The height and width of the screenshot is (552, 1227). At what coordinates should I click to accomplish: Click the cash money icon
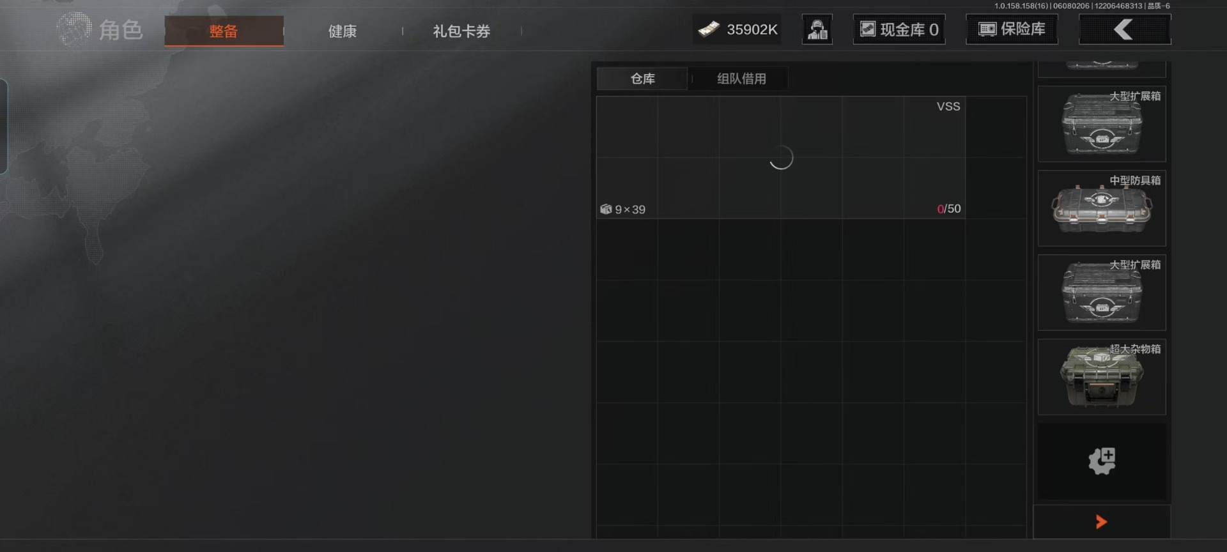(x=709, y=29)
